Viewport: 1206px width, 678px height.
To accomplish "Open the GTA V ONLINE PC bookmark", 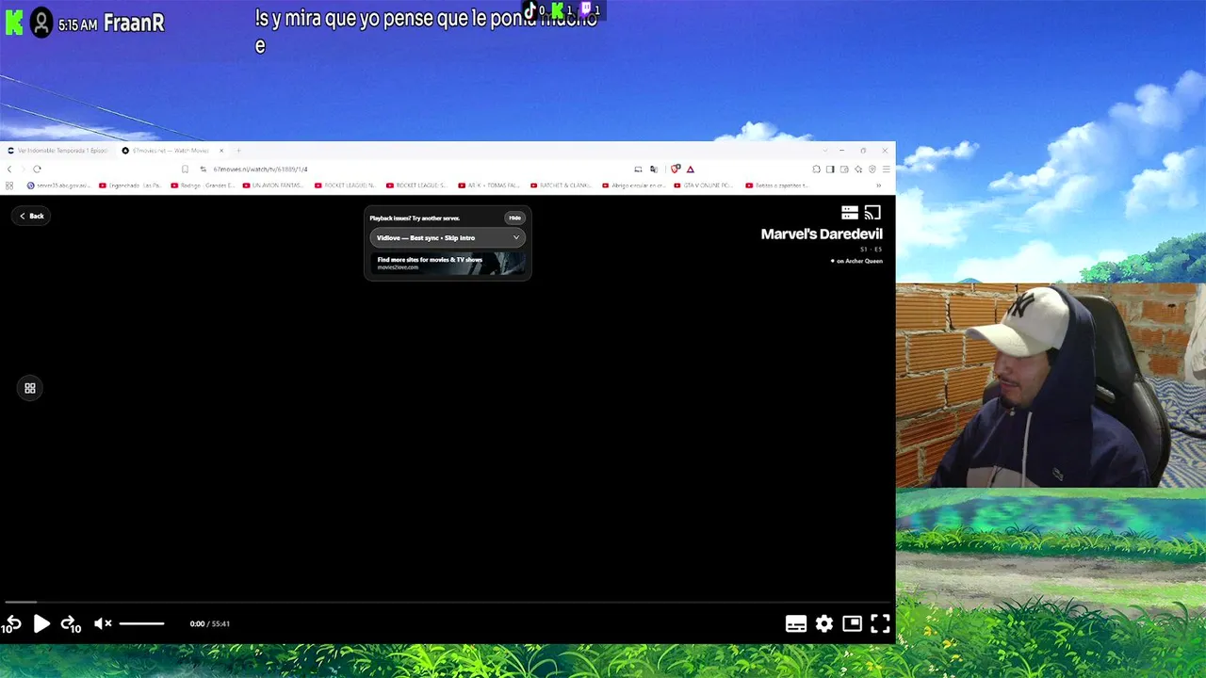I will pyautogui.click(x=703, y=186).
